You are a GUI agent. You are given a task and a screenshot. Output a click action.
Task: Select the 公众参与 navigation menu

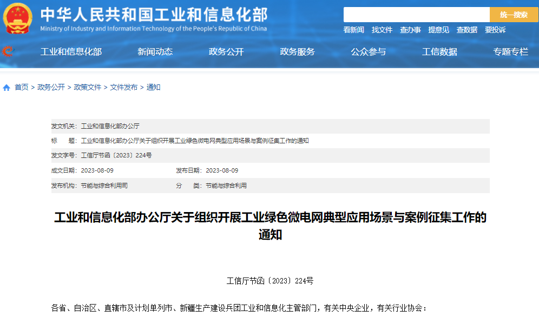point(369,51)
